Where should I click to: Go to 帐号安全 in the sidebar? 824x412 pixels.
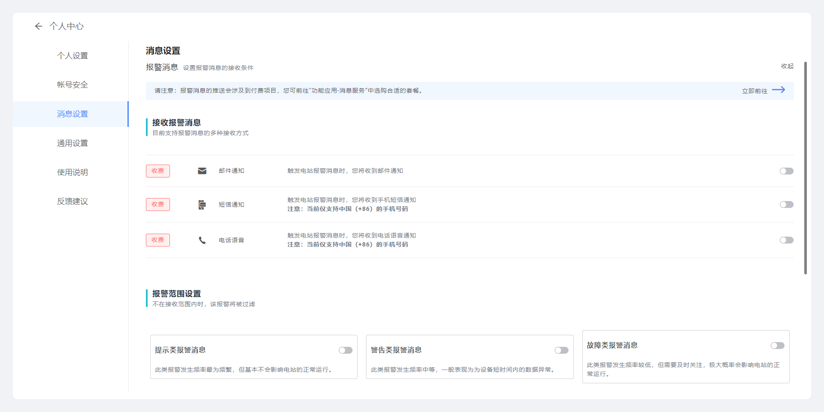pos(73,85)
